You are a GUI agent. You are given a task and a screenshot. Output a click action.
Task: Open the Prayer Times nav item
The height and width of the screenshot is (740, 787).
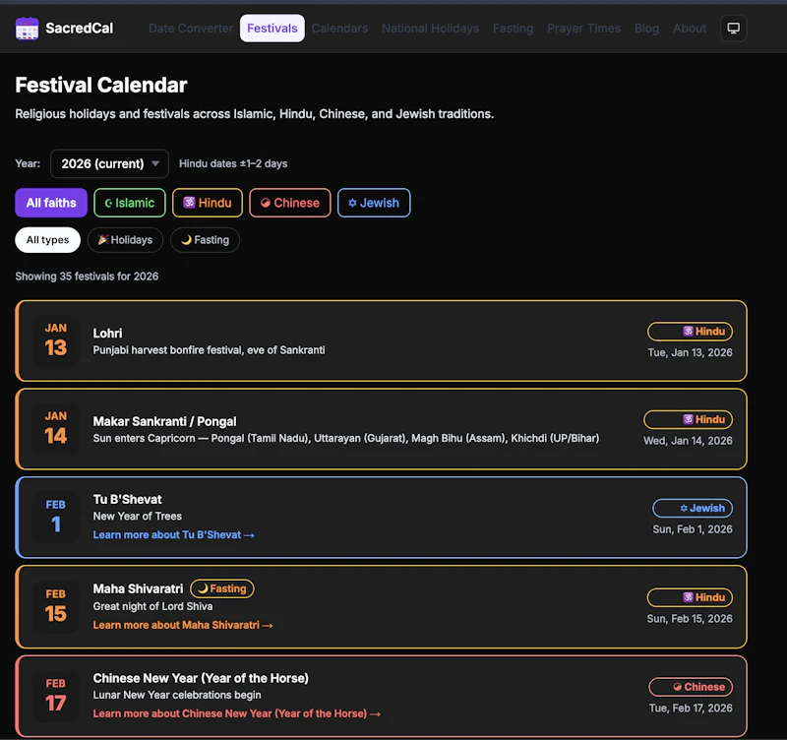[x=583, y=29]
